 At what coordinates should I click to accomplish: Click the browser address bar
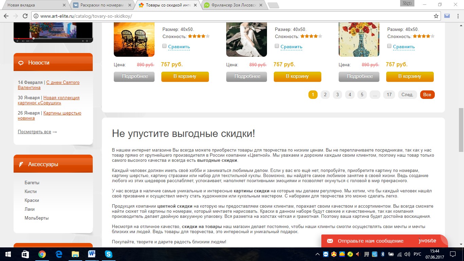click(236, 16)
